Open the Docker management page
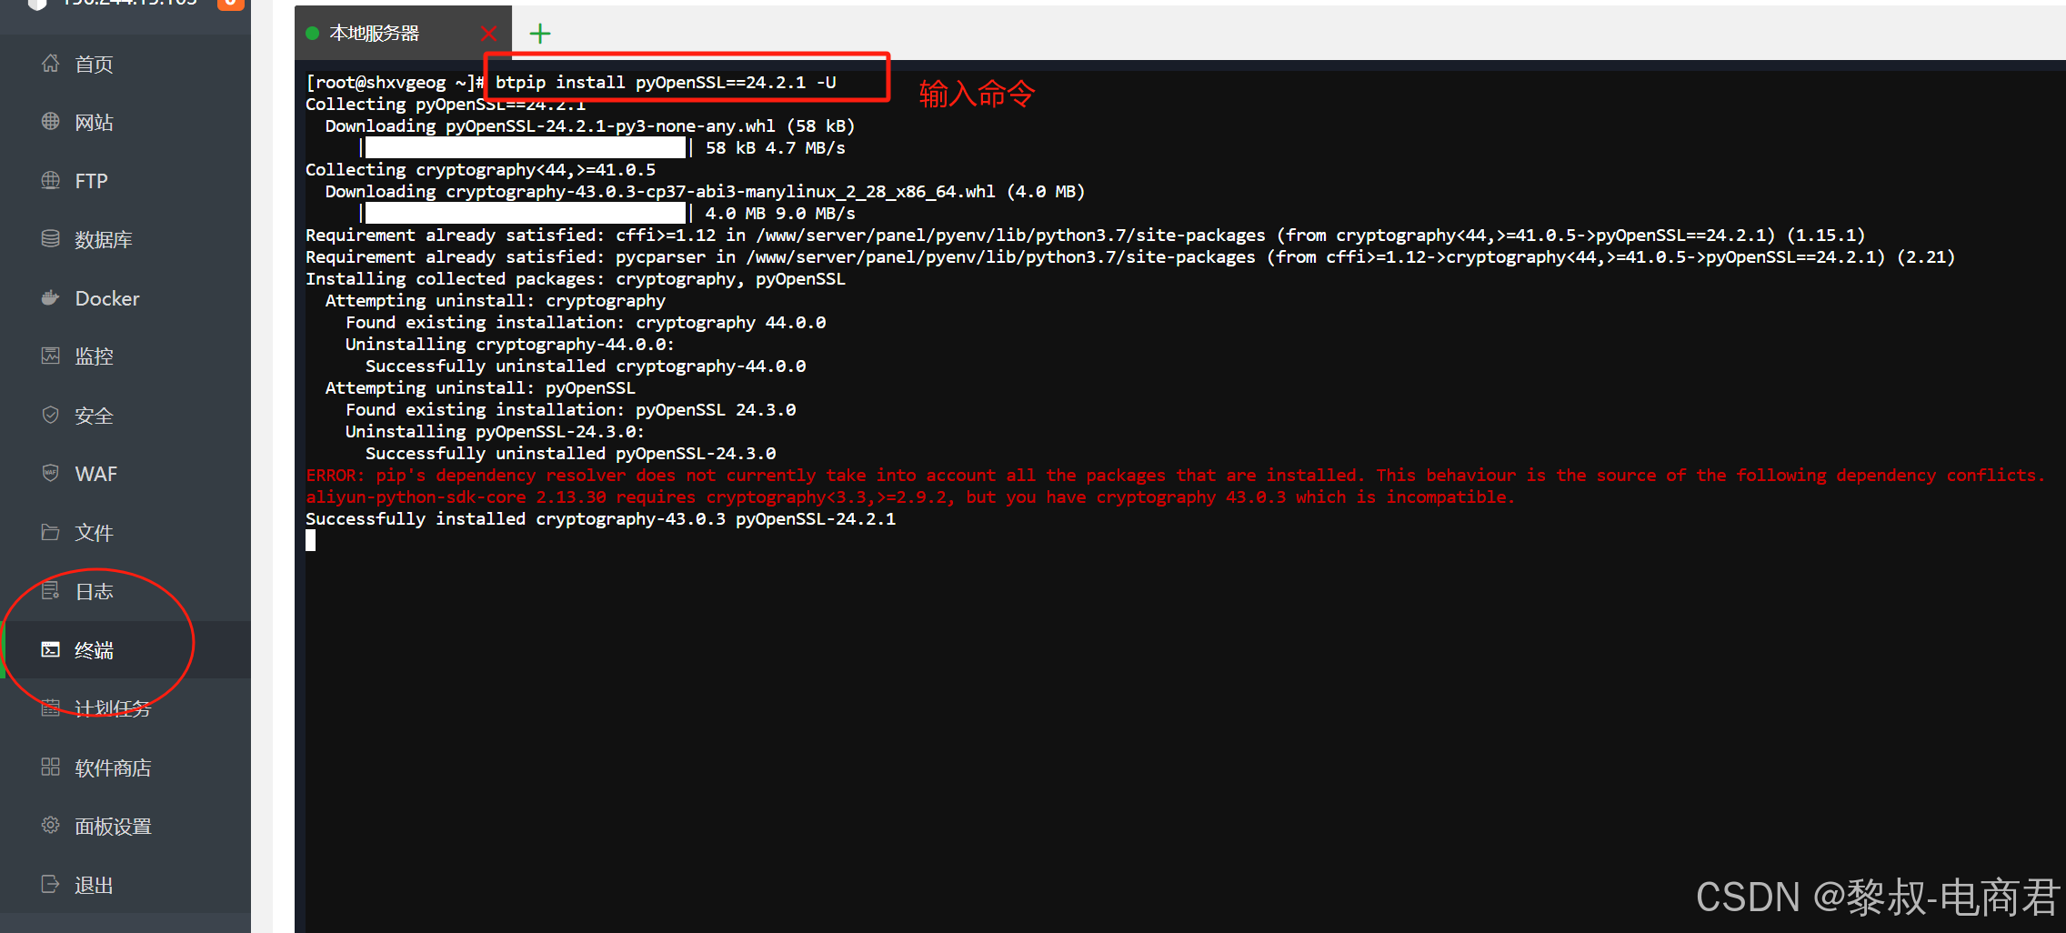The image size is (2066, 933). (106, 297)
